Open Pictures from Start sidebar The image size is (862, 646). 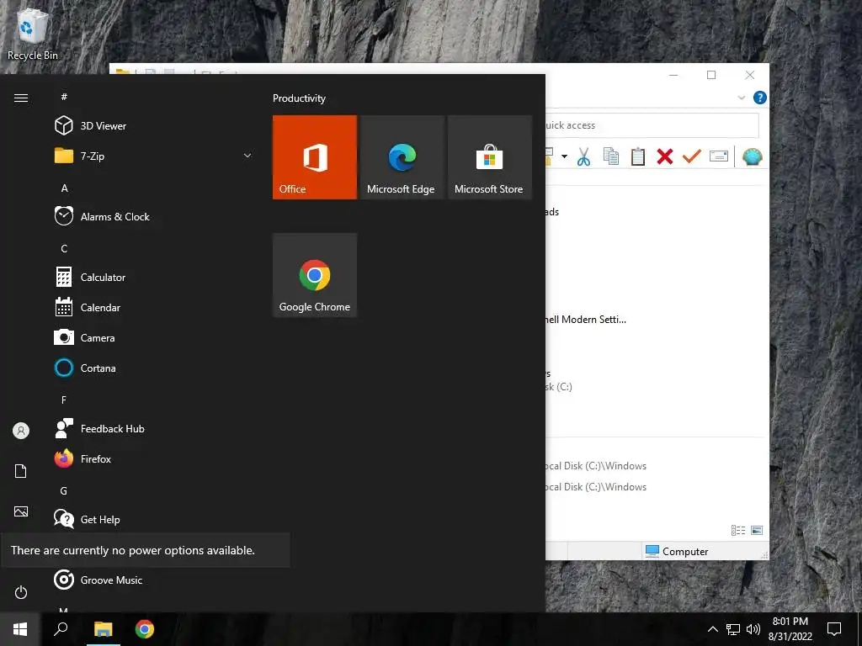point(21,511)
